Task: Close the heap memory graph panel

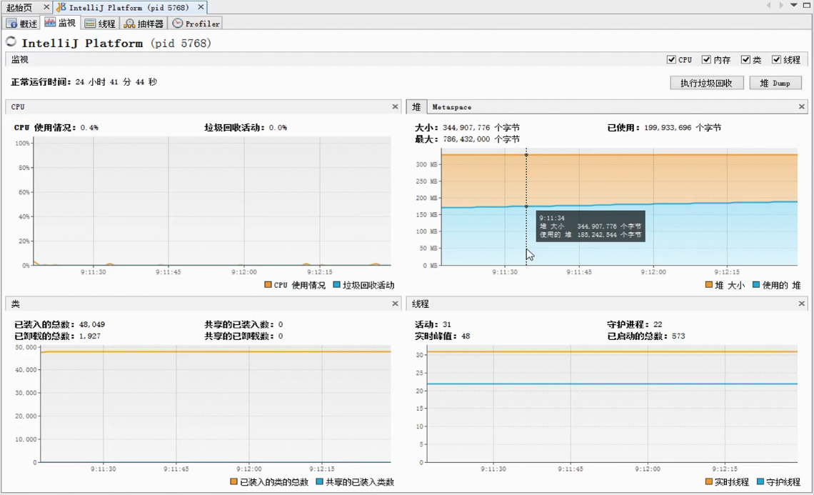Action: pyautogui.click(x=802, y=106)
